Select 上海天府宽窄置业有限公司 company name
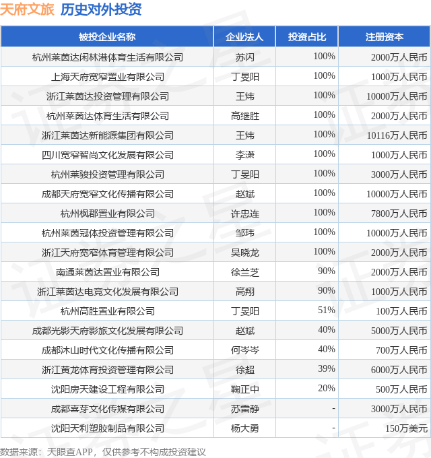431x458 pixels. pos(108,77)
